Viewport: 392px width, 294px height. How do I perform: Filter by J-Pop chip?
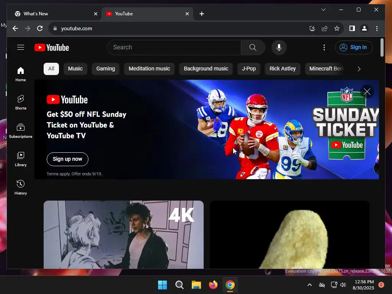coord(249,69)
